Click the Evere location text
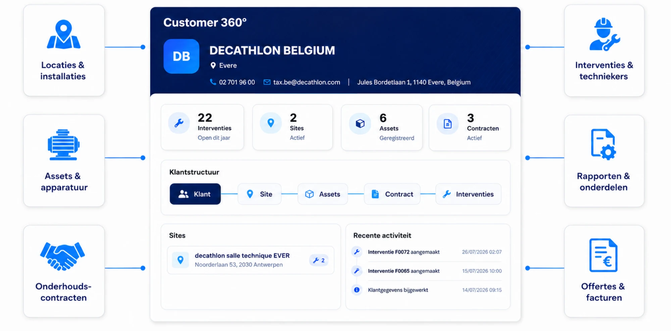The width and height of the screenshot is (671, 331). click(228, 66)
